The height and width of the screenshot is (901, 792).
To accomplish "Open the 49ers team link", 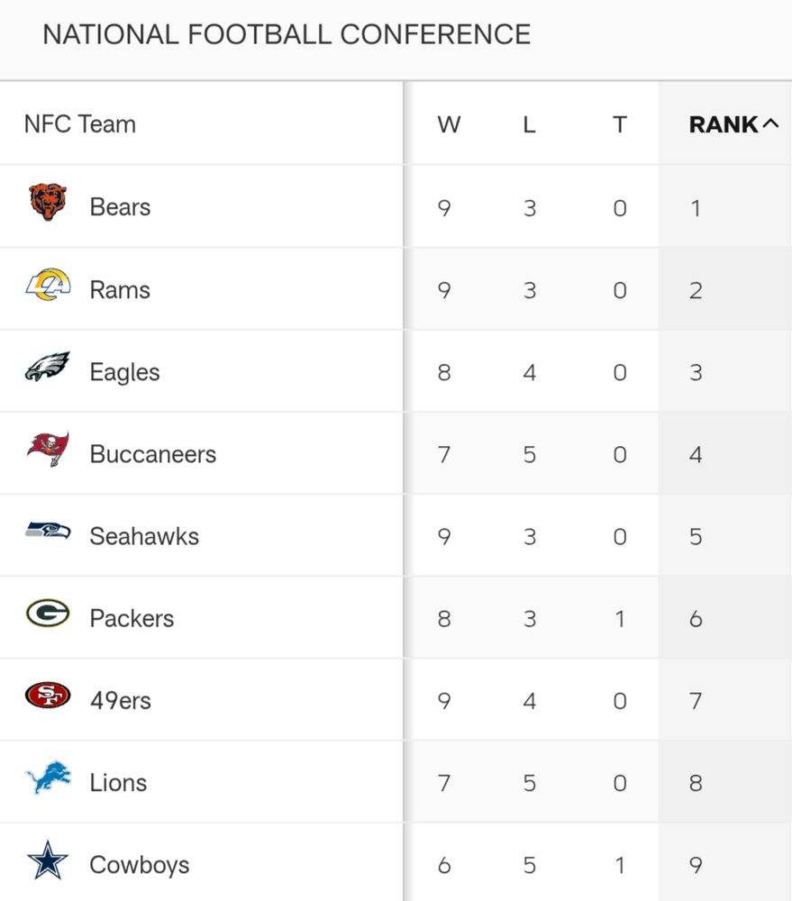I will 121,700.
